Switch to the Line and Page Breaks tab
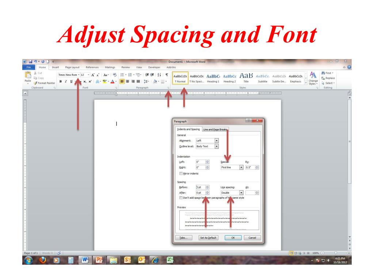The height and width of the screenshot is (280, 374). click(x=215, y=129)
